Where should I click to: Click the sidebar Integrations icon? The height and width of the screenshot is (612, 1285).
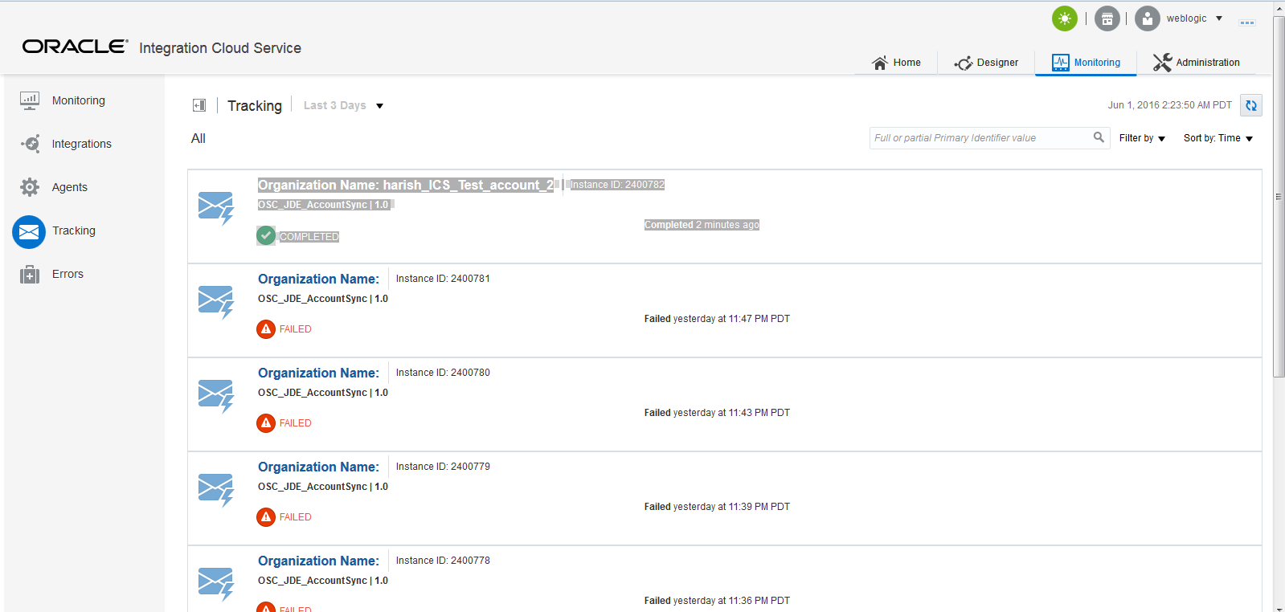(x=30, y=144)
